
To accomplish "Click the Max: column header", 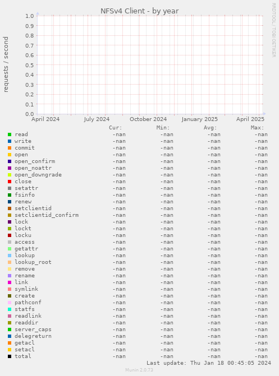I will (x=257, y=128).
